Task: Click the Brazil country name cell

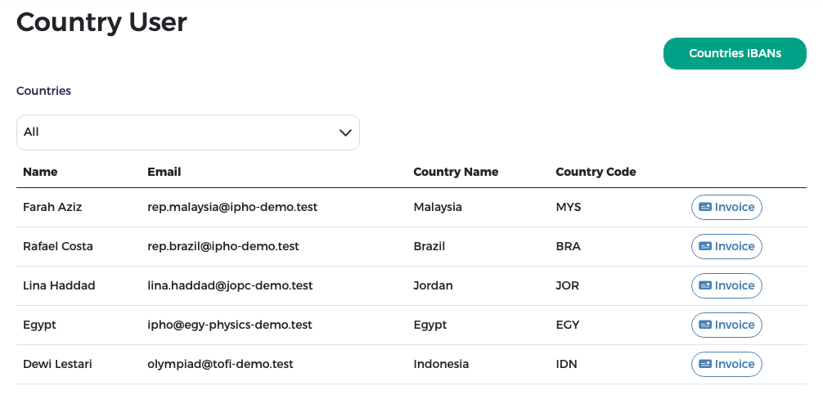Action: [x=429, y=247]
